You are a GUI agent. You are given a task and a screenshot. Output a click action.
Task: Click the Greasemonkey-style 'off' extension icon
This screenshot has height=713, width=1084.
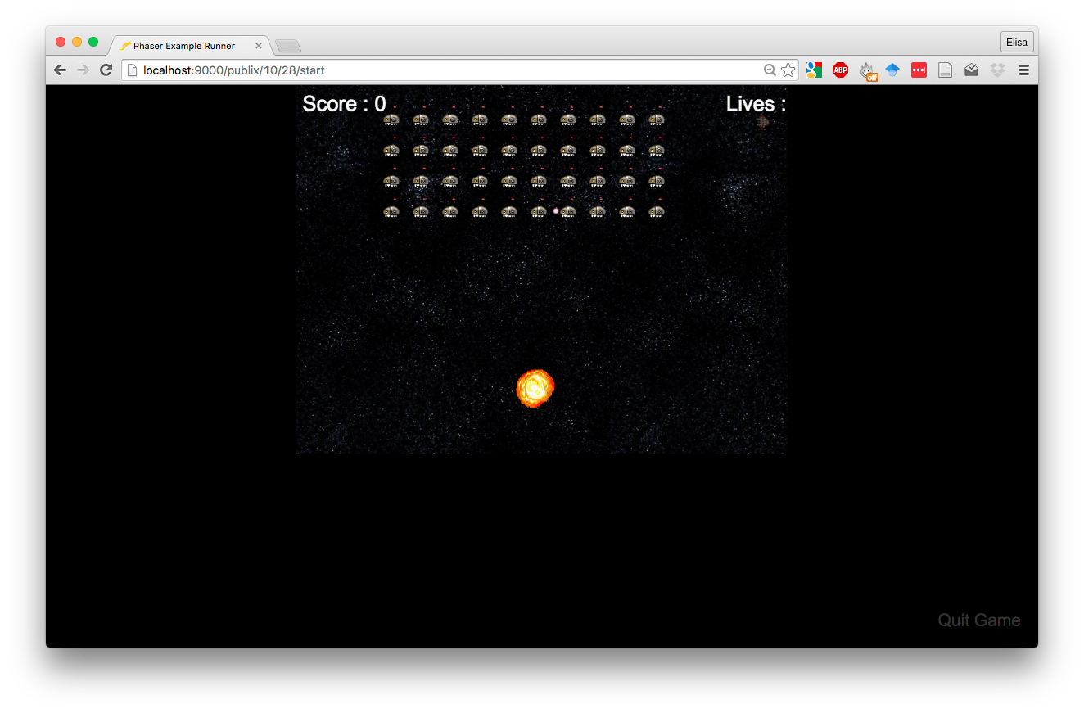(x=868, y=71)
